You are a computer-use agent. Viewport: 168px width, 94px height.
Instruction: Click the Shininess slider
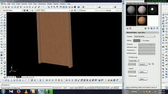click(147, 45)
